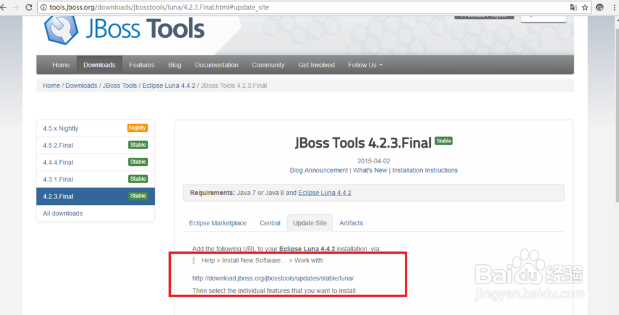Switch to the Eclipse Marketplace tab
This screenshot has width=619, height=315.
(x=217, y=223)
